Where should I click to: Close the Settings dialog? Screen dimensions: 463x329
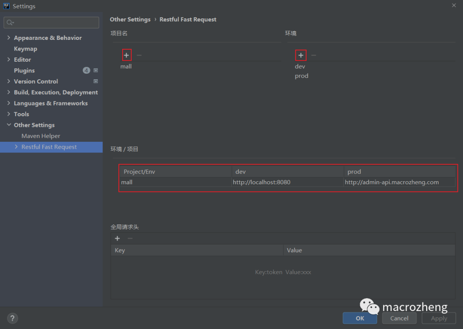coord(454,5)
